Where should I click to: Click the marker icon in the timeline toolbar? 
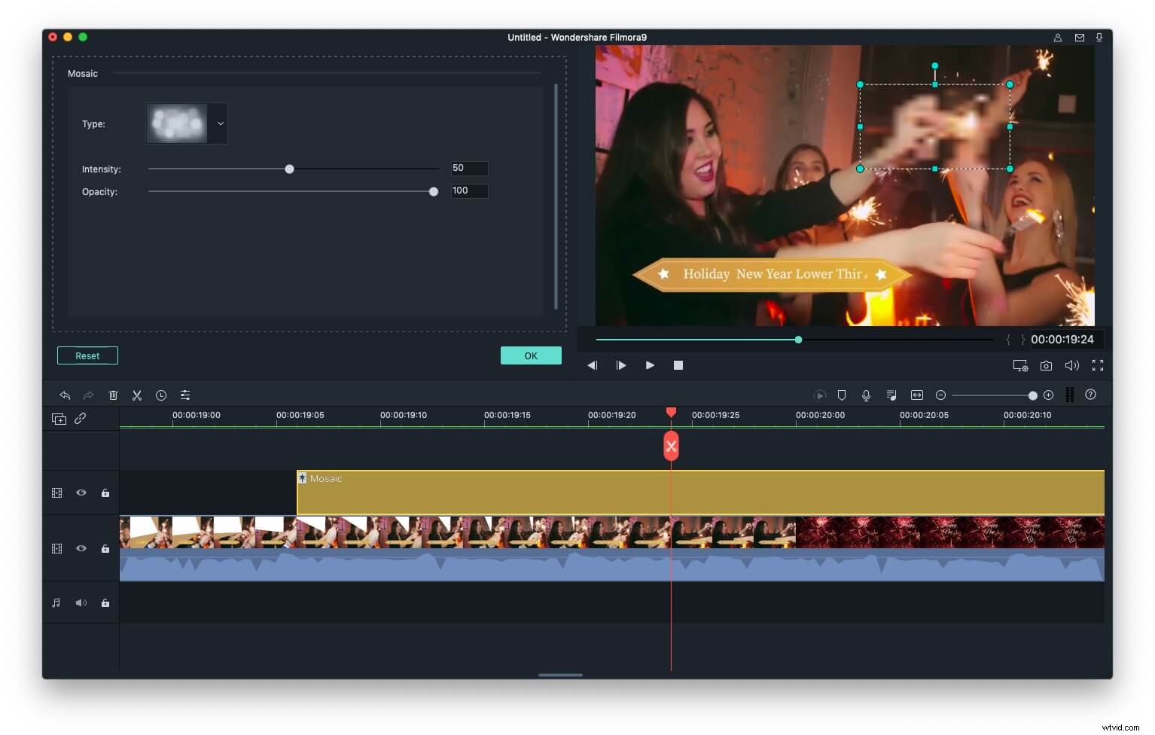click(x=841, y=395)
